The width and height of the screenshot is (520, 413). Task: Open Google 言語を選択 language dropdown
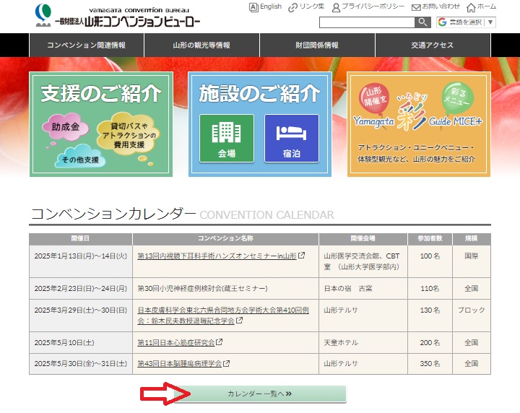[x=466, y=22]
